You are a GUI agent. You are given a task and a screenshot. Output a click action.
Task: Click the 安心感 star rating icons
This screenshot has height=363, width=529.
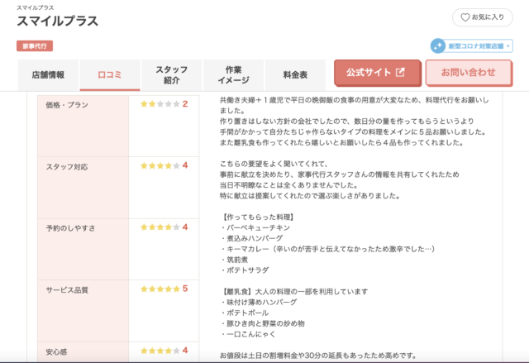pos(159,350)
